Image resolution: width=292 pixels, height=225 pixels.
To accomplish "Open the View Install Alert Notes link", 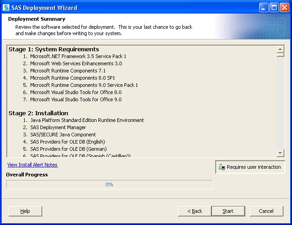I will [32, 165].
